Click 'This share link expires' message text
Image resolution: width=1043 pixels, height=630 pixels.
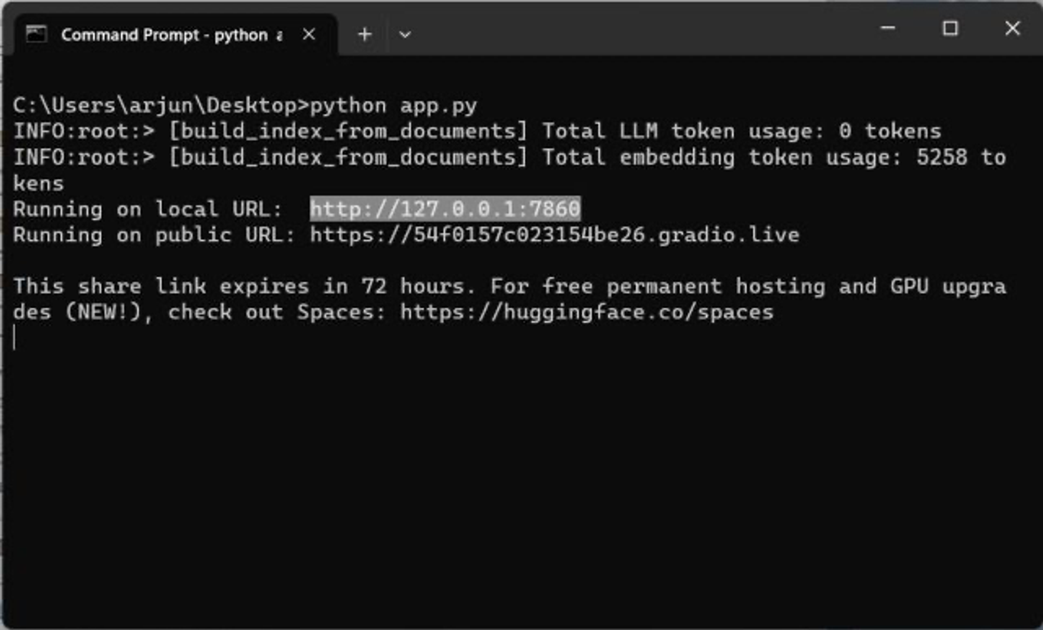coord(161,286)
